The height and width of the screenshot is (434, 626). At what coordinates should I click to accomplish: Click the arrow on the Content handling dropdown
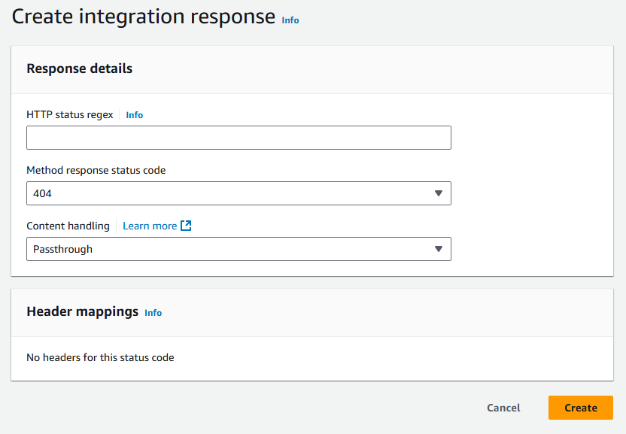click(439, 249)
